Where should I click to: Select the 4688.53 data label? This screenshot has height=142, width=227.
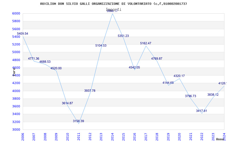[x=45, y=62]
